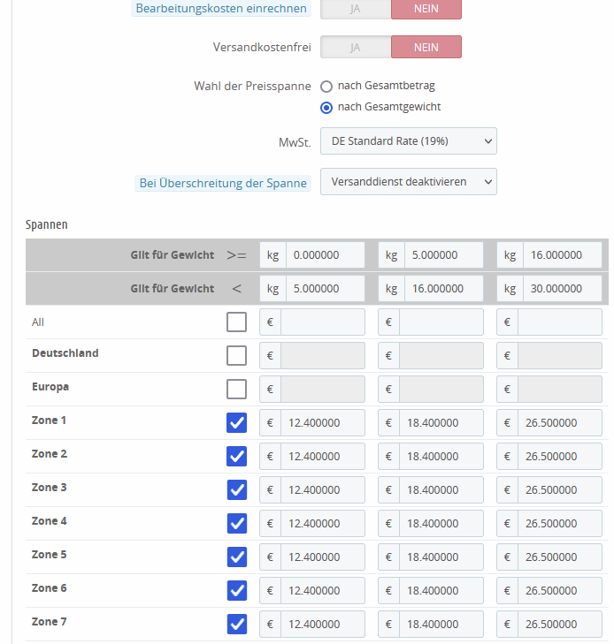The width and height of the screenshot is (614, 644).
Task: Choose the 'nach Gesamtgewicht' radio option
Action: (x=326, y=108)
